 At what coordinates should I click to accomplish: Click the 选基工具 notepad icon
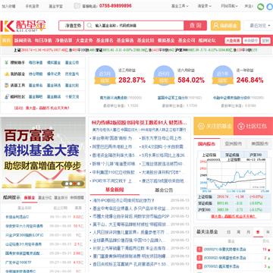pos(7,86)
